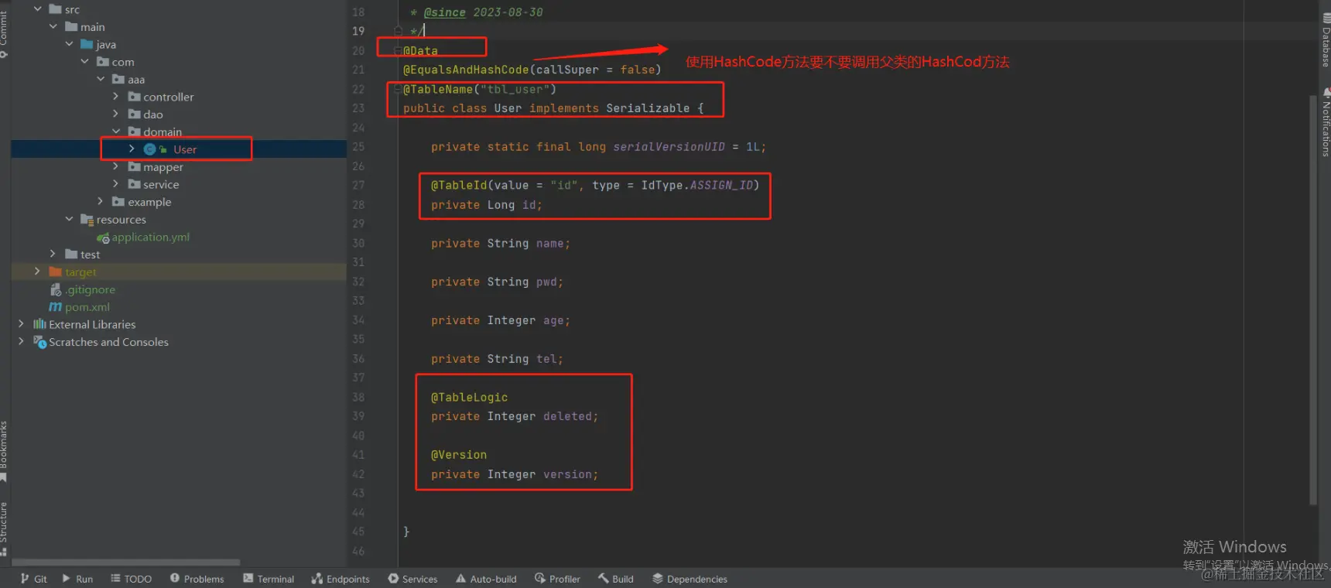Image resolution: width=1331 pixels, height=588 pixels.
Task: Collapse the java folder
Action: 69,44
